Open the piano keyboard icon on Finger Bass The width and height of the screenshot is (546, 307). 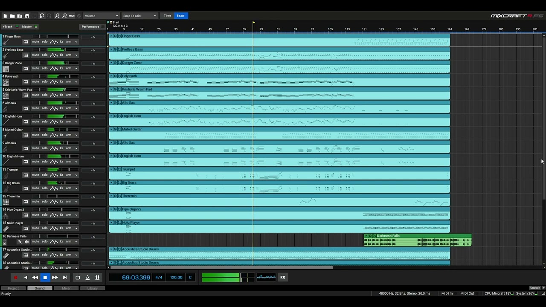pyautogui.click(x=26, y=42)
